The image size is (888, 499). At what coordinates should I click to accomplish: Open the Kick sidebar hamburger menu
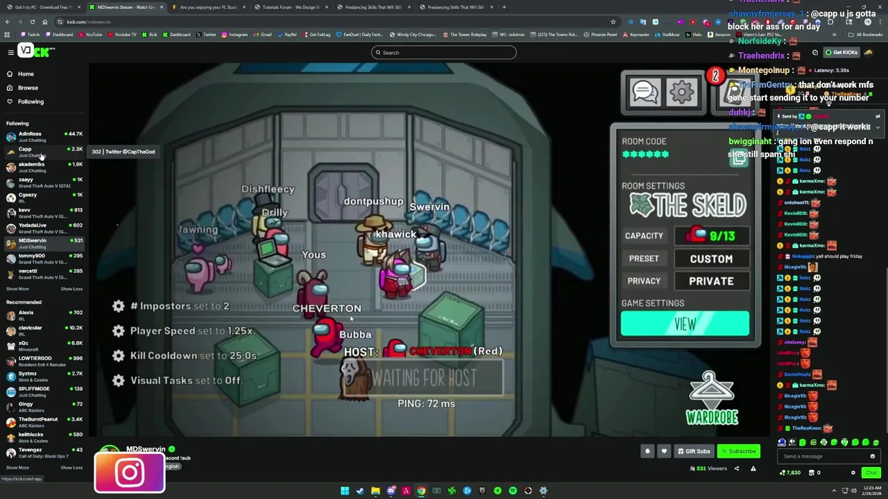click(x=10, y=52)
